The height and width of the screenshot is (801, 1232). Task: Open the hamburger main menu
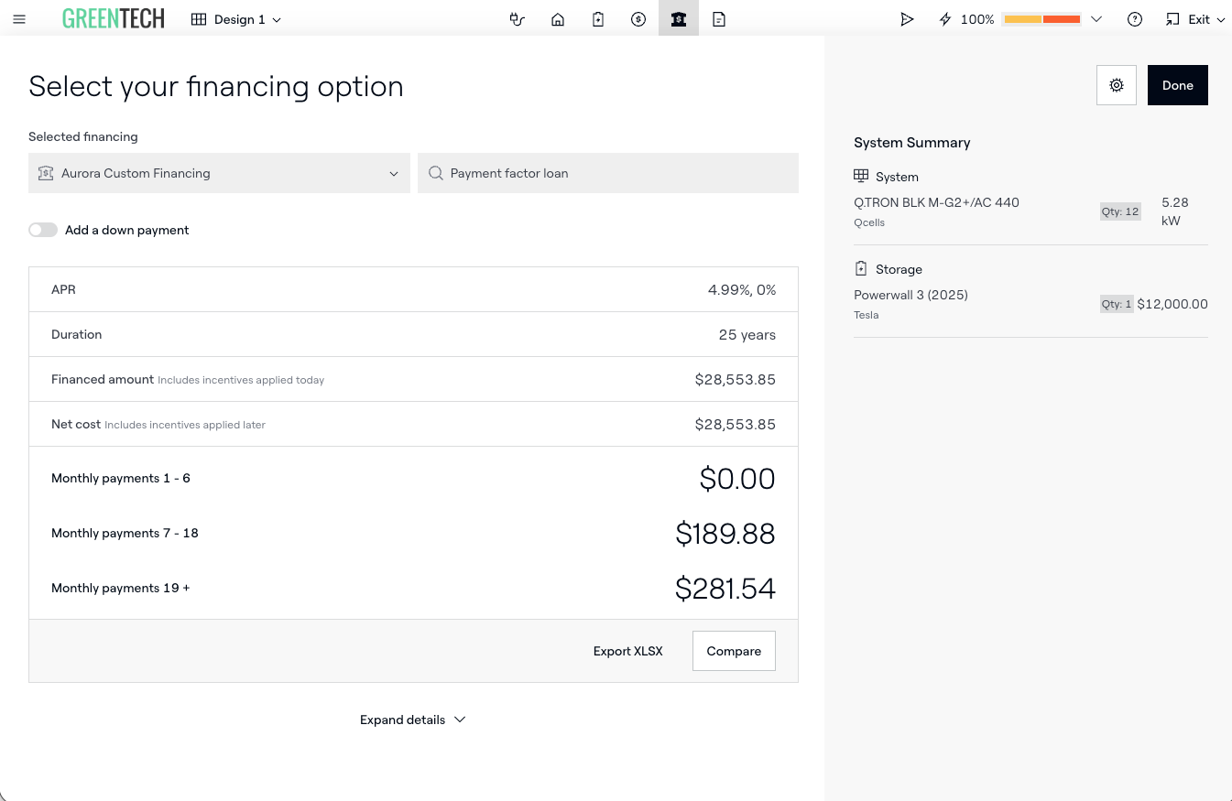19,19
